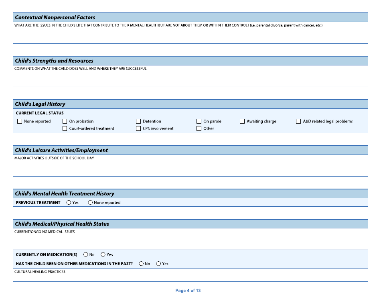Select No for currently on medications
The height and width of the screenshot is (295, 381).
tap(85, 254)
